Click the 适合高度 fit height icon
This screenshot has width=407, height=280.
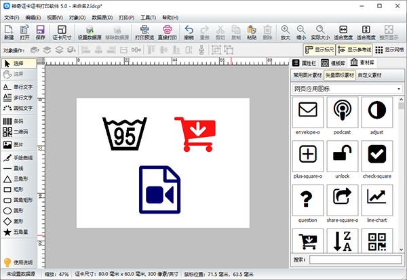click(366, 33)
